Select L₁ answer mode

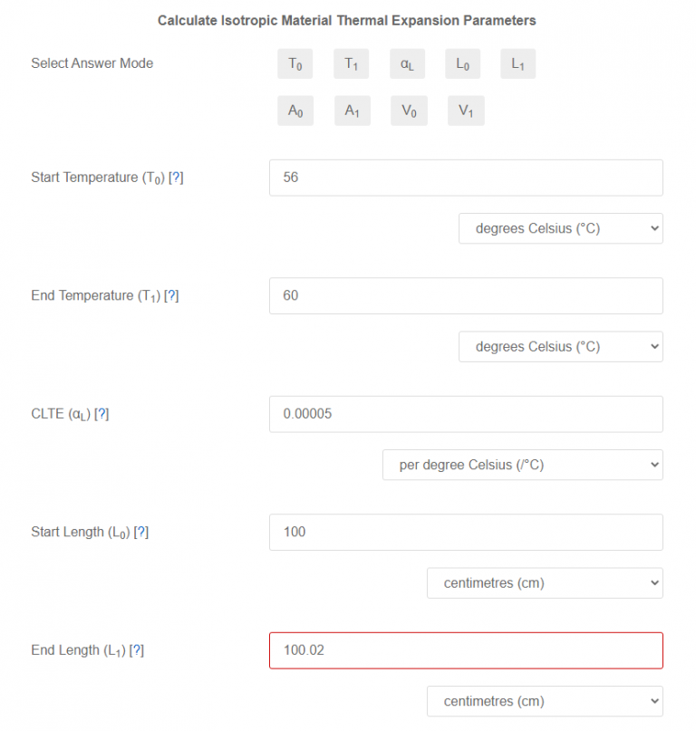517,63
